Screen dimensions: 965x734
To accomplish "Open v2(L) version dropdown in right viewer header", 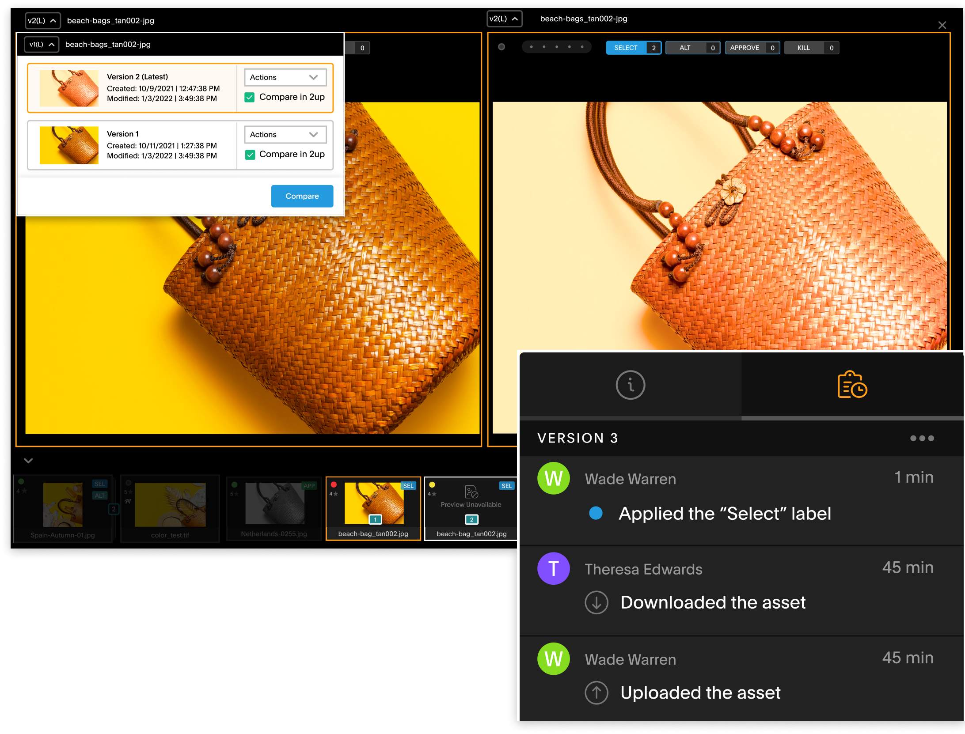I will (504, 19).
